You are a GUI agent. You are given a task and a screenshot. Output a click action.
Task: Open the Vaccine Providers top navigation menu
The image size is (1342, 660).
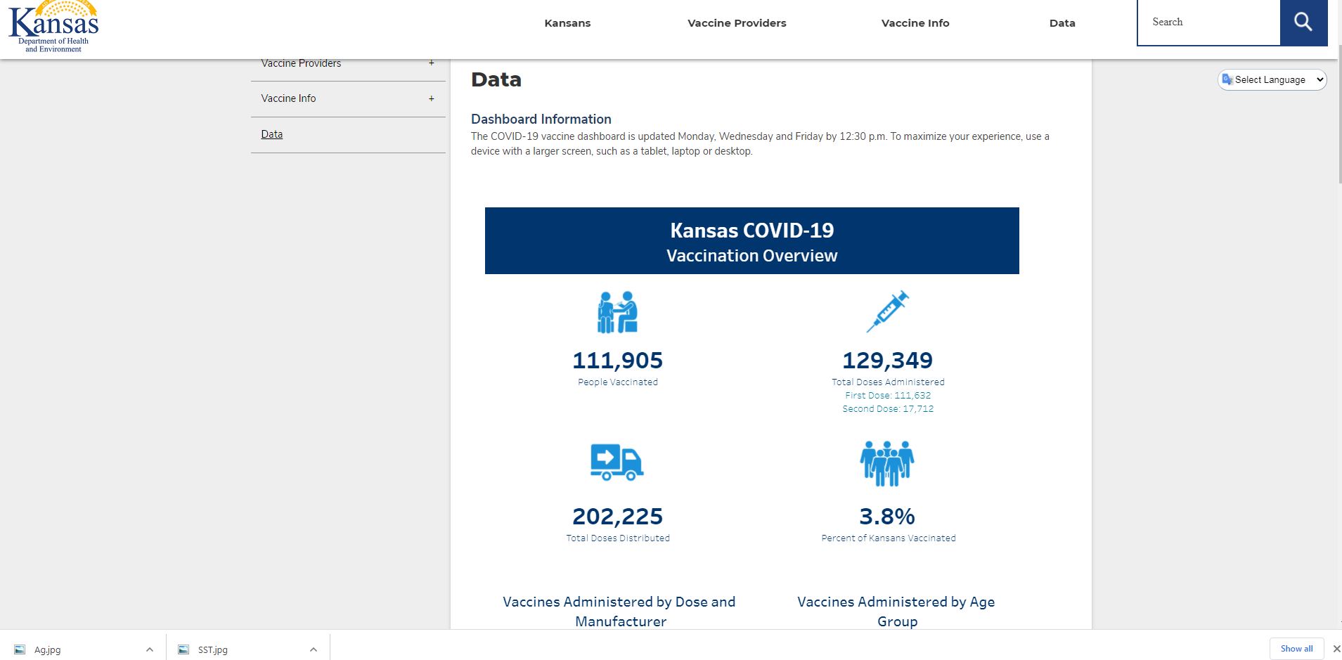[x=737, y=23]
